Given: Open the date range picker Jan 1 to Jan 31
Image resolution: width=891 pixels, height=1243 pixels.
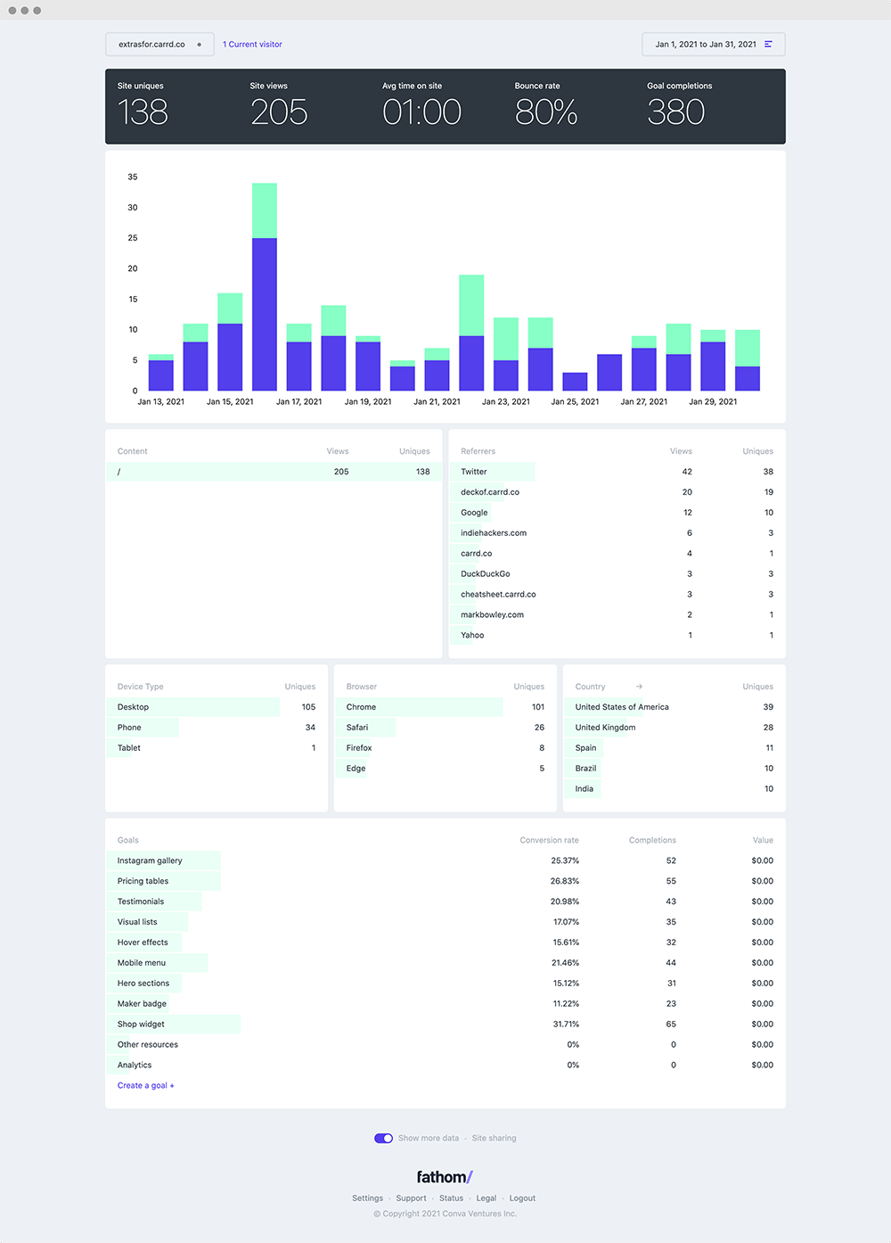Looking at the screenshot, I should pos(713,45).
